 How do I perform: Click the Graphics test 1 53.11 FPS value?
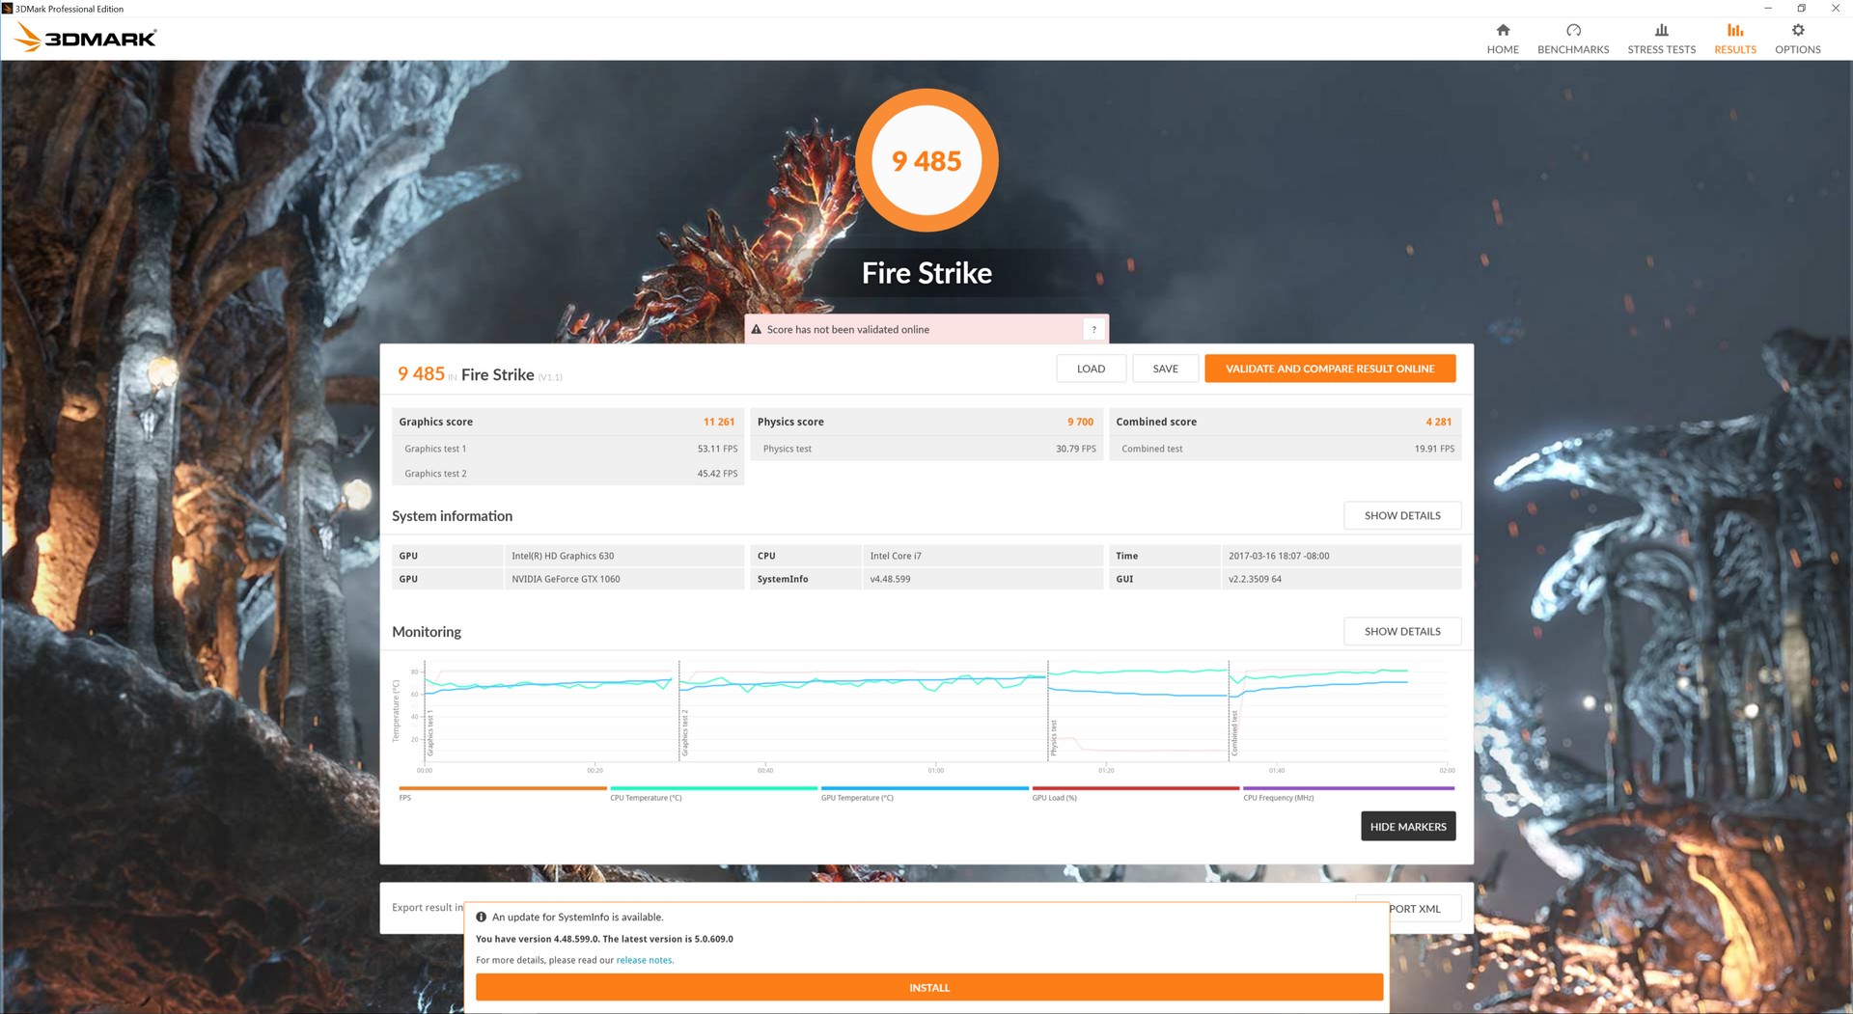[x=717, y=450]
